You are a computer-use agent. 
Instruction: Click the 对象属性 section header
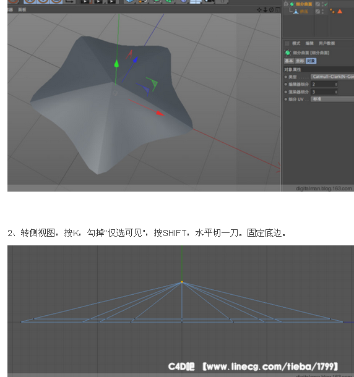[x=318, y=70]
